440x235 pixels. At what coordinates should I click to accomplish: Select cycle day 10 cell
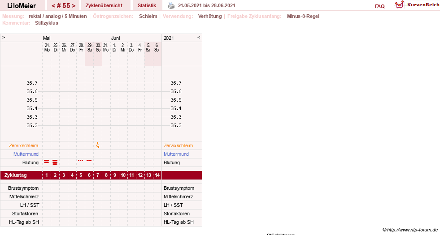pos(123,175)
